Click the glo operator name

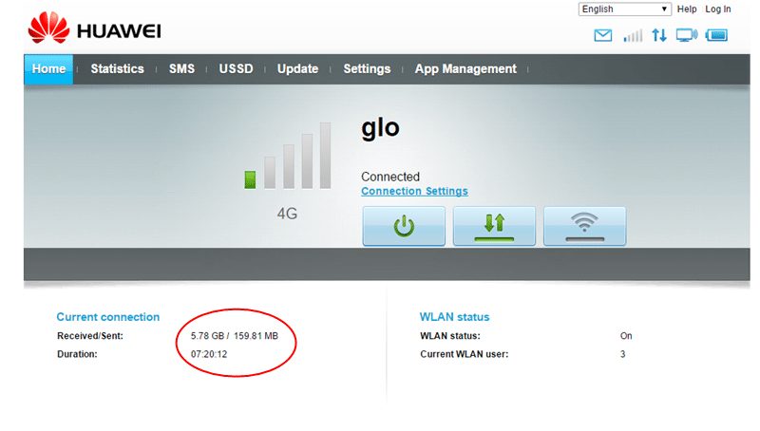pyautogui.click(x=381, y=128)
